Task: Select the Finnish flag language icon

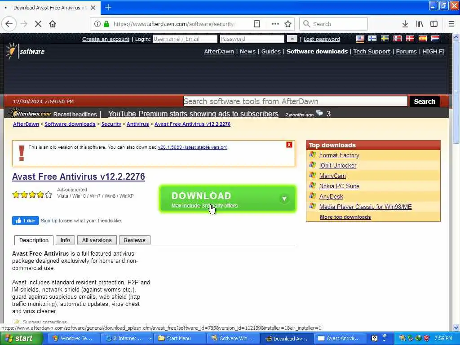Action: (x=372, y=39)
